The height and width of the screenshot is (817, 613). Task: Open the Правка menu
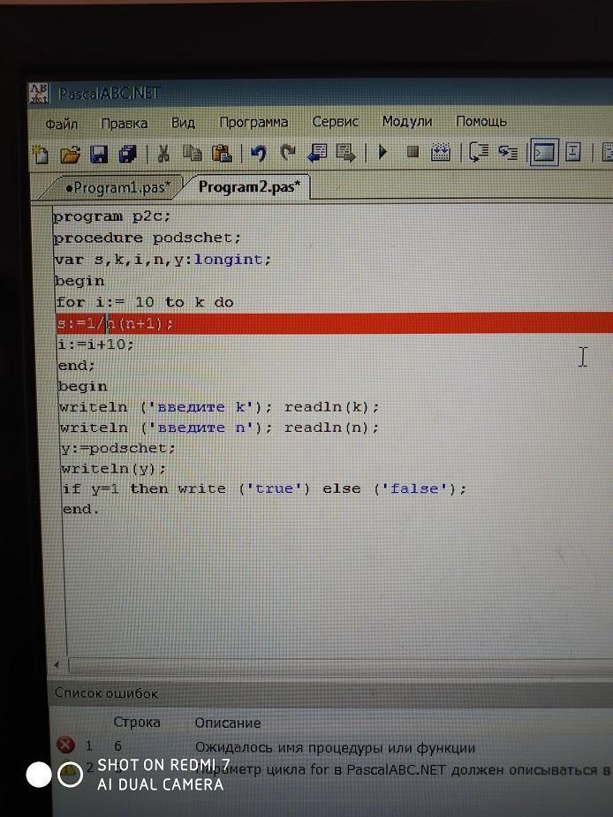click(x=124, y=124)
